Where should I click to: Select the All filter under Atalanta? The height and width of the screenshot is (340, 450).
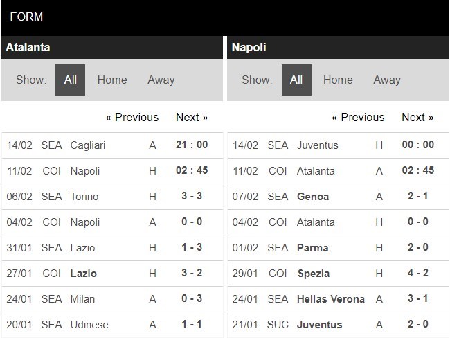pyautogui.click(x=70, y=80)
